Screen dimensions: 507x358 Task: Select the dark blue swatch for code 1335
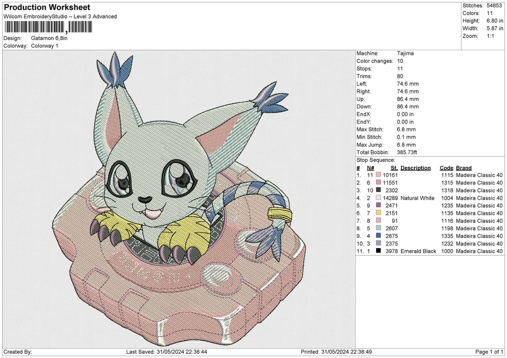[x=378, y=236]
